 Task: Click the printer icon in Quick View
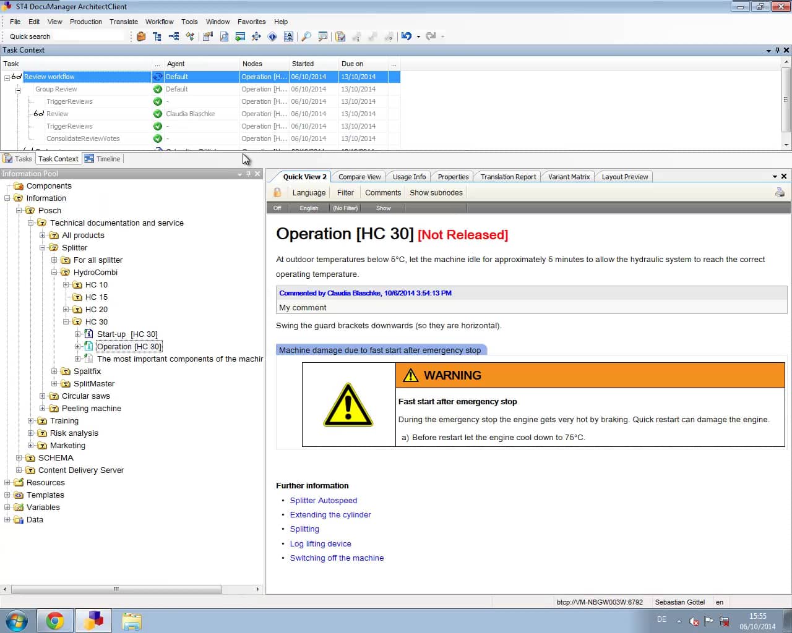pyautogui.click(x=780, y=193)
